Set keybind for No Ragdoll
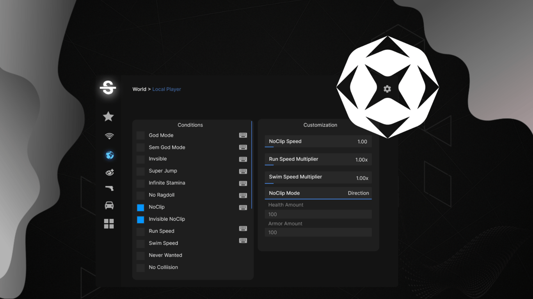Viewport: 533px width, 299px height. [x=243, y=195]
